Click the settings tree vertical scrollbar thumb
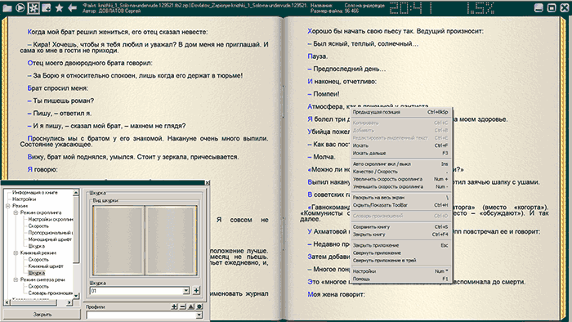 tap(76, 230)
